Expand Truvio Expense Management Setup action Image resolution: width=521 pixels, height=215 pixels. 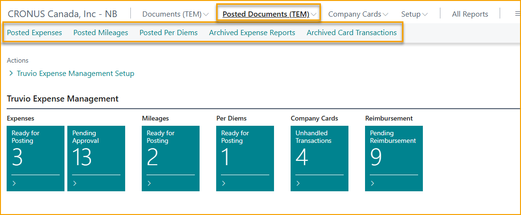coord(11,74)
